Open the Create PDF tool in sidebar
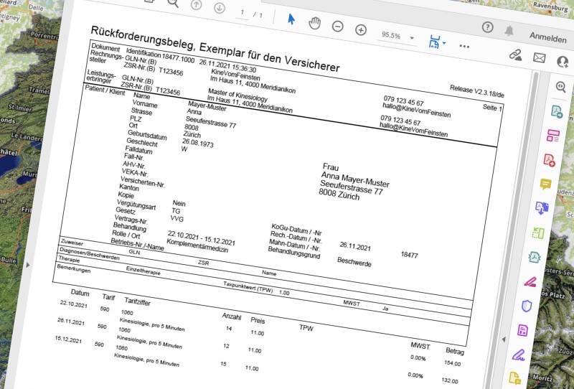The width and height of the screenshot is (574, 389). click(549, 160)
